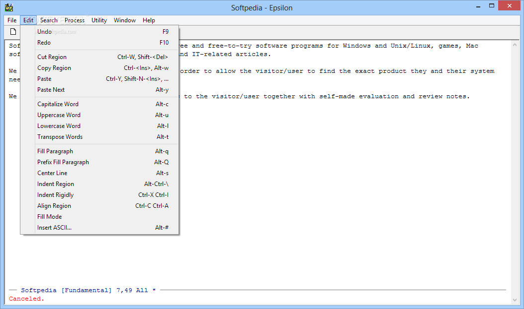The height and width of the screenshot is (309, 524).
Task: Select Center Line
Action: [99, 173]
